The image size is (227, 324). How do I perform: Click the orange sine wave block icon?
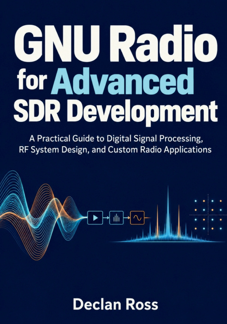tap(137, 218)
